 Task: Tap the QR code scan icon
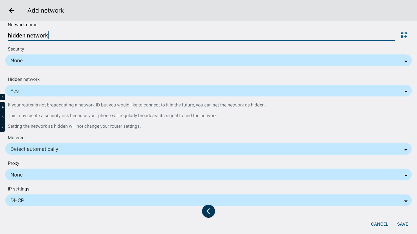[404, 35]
